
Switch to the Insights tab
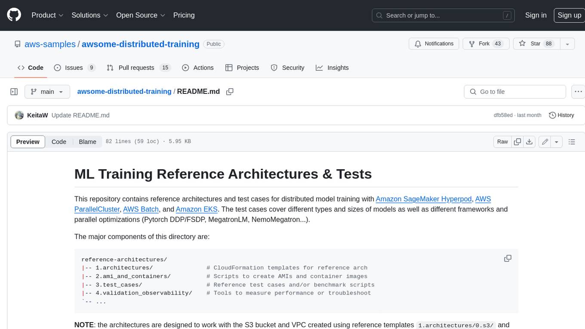(332, 68)
